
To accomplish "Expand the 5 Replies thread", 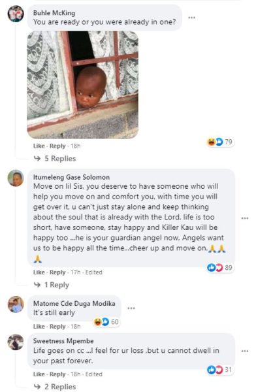I will 55,159.
